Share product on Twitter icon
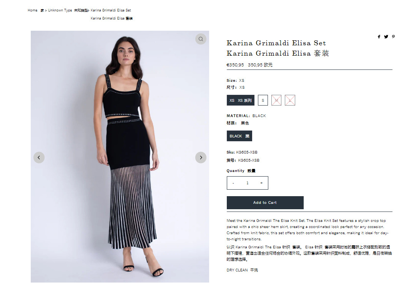Viewport: 419px width, 286px height. (386, 37)
